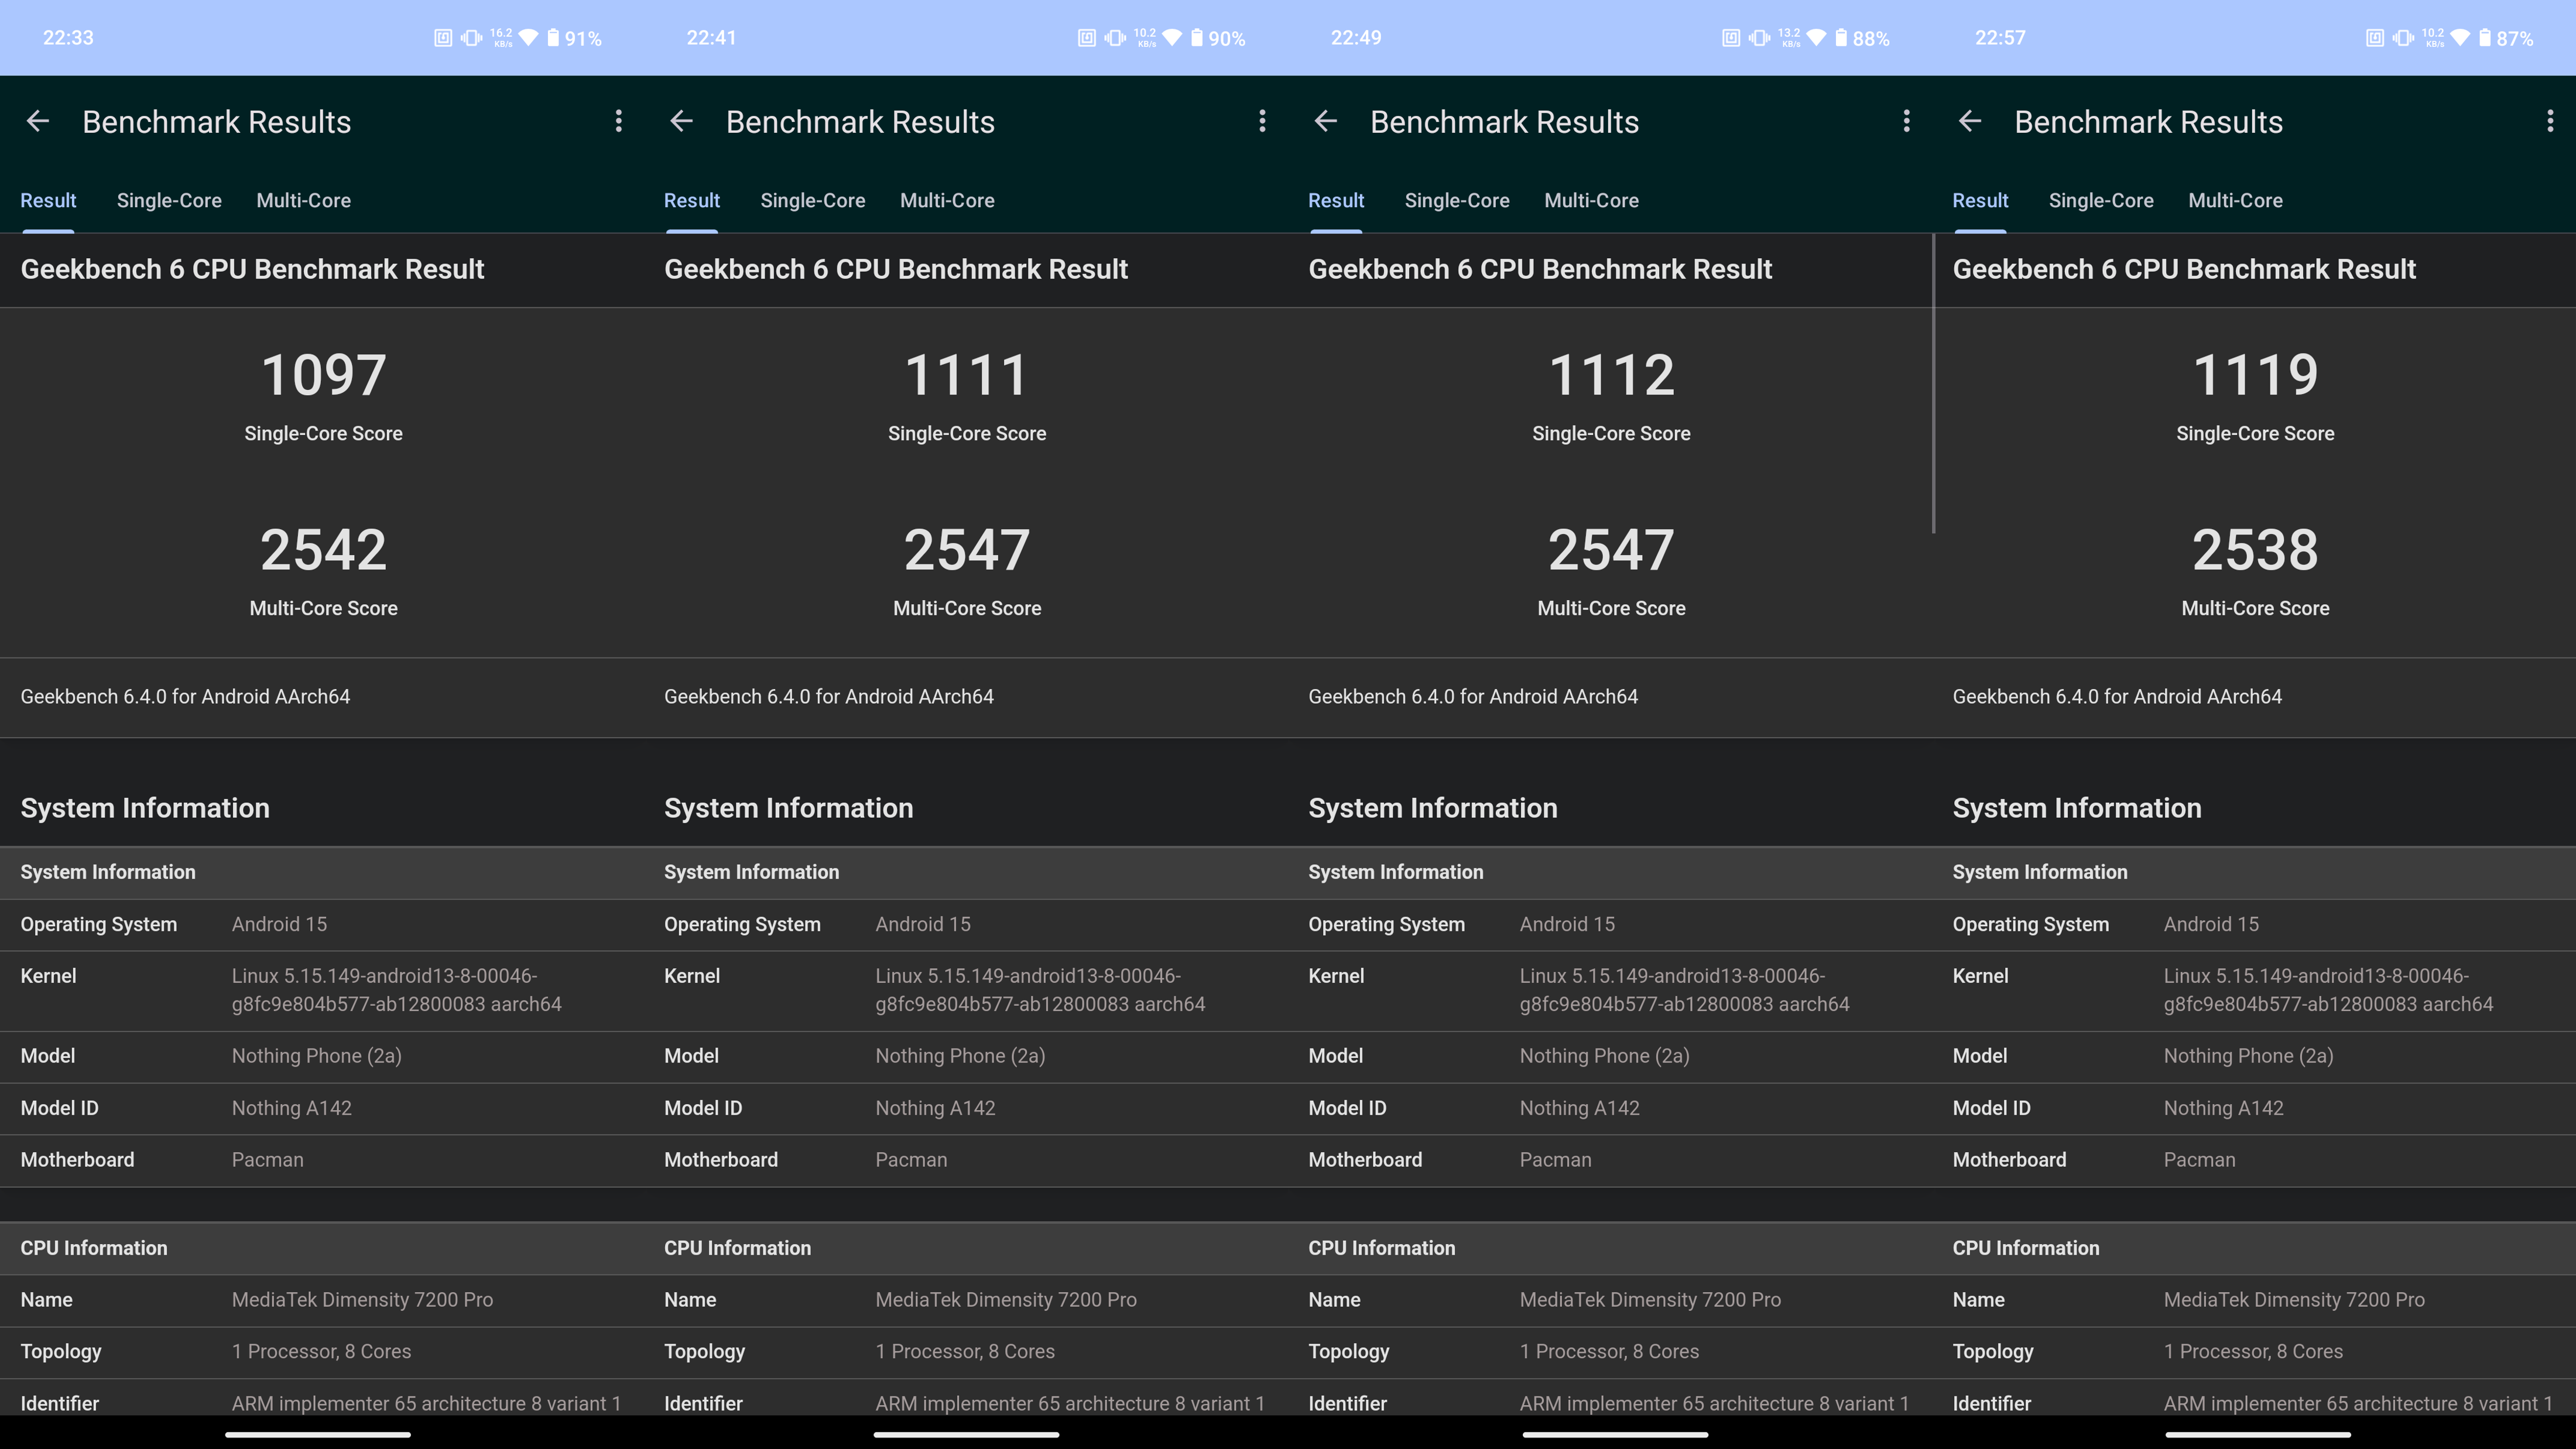This screenshot has height=1449, width=2576.
Task: Tap the 22:49 clock in status bar
Action: pyautogui.click(x=1355, y=38)
